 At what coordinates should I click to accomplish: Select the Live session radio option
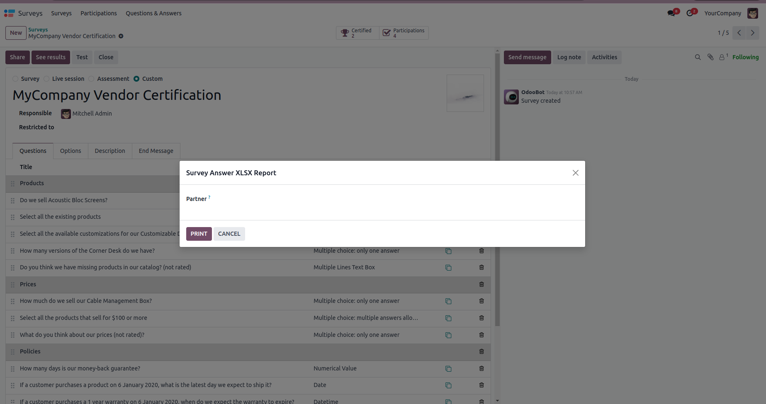pos(46,79)
